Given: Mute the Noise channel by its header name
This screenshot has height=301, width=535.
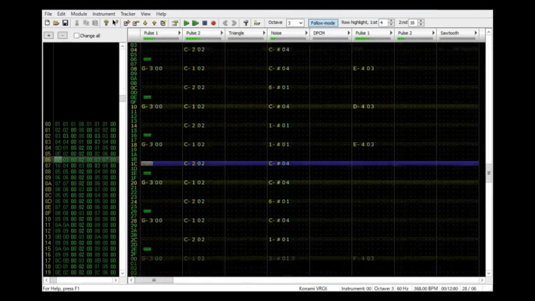Looking at the screenshot, I should tap(276, 33).
